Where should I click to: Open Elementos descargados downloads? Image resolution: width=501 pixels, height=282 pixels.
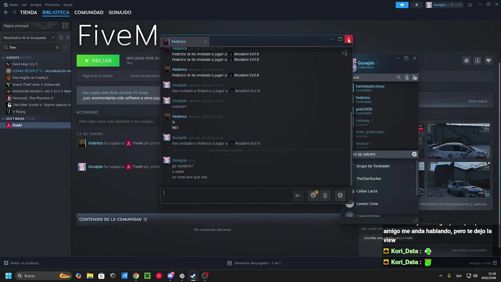tap(254, 263)
